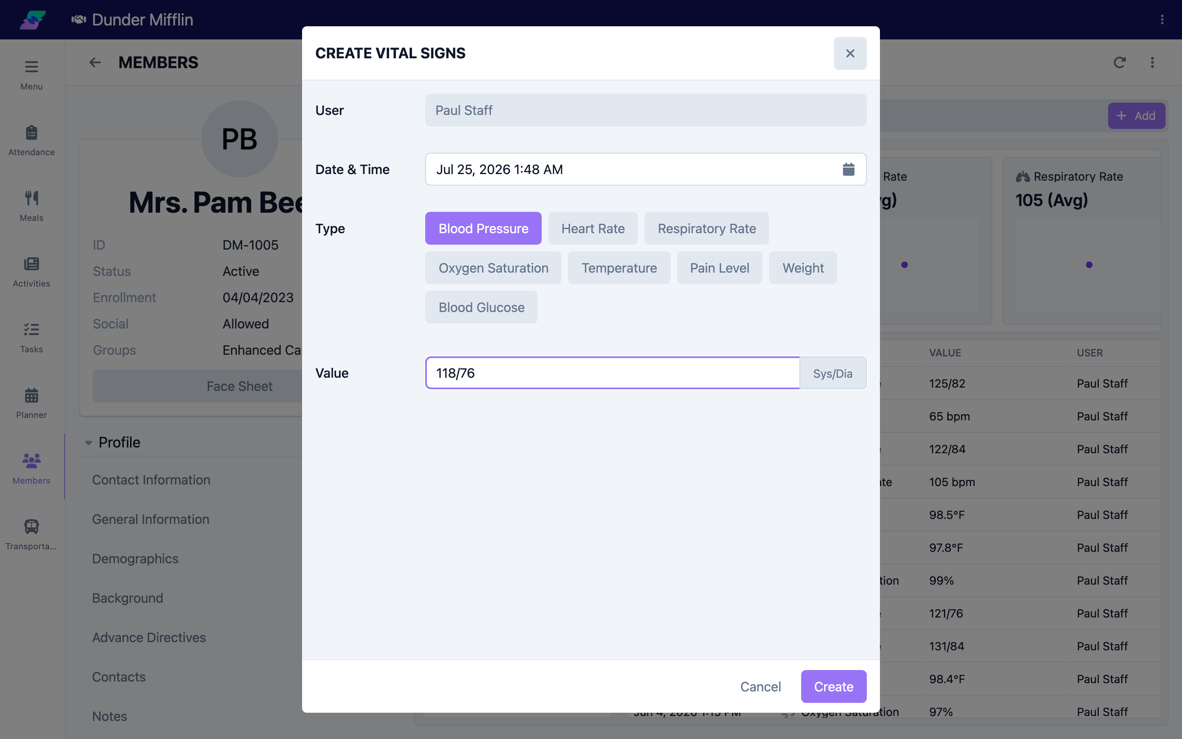Image resolution: width=1182 pixels, height=739 pixels.
Task: Select Respiratory Rate vital type
Action: point(706,228)
